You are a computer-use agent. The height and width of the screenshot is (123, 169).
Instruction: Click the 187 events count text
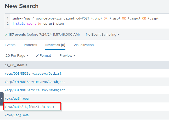click(17, 34)
